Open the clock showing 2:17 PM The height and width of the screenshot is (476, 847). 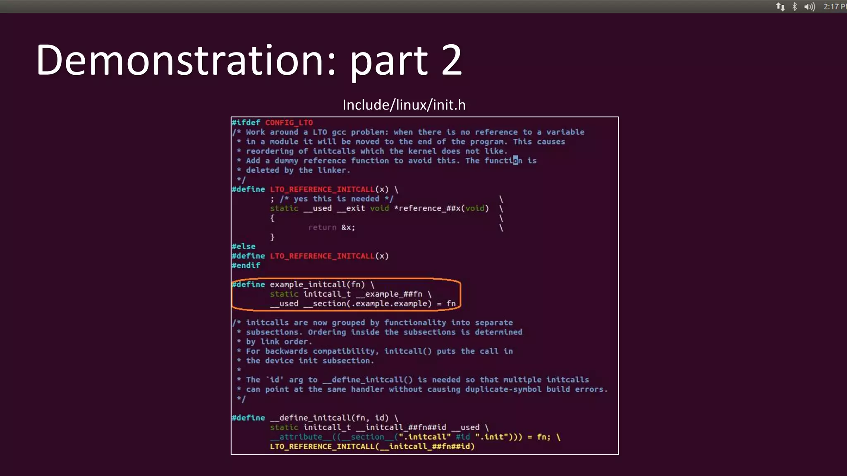(835, 7)
